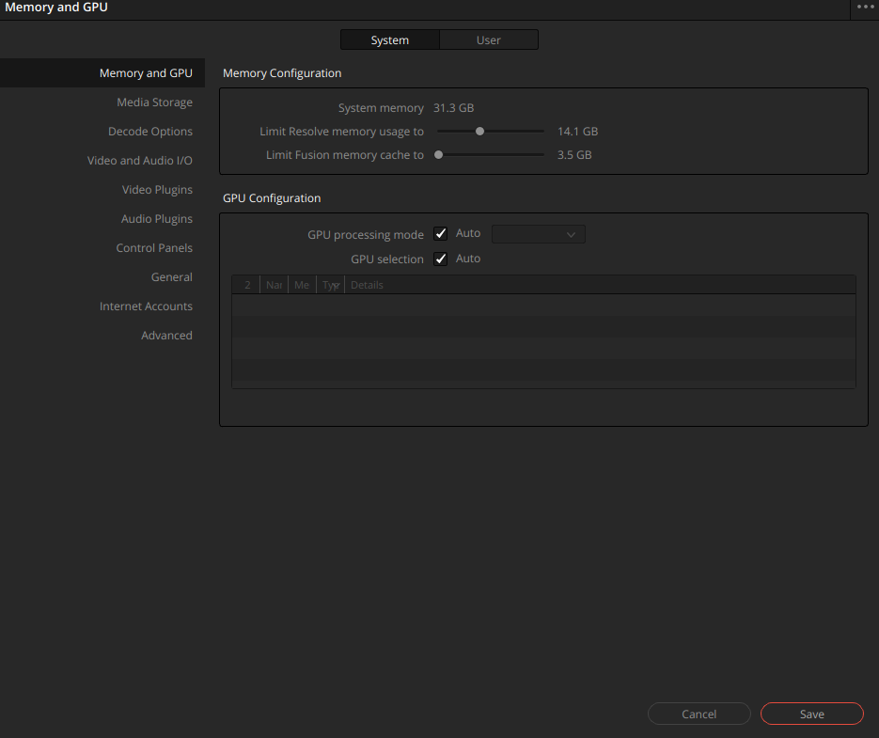
Task: Open Media Storage settings
Action: (155, 102)
